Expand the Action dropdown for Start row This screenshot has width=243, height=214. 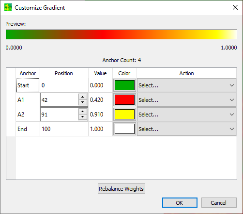pos(186,85)
